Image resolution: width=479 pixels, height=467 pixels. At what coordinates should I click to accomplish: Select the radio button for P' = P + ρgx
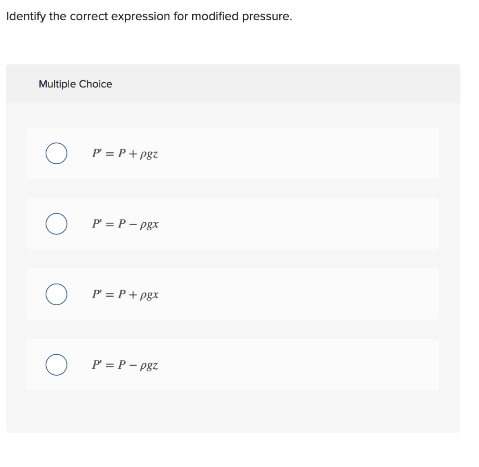pos(56,294)
